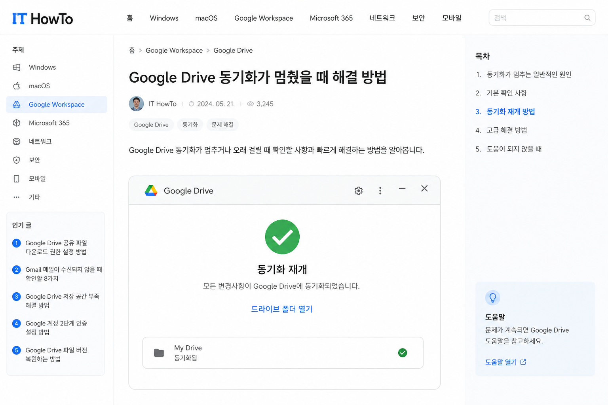Screen dimensions: 608x405
Task: Click the IT HowTo author name
Action: pos(163,104)
